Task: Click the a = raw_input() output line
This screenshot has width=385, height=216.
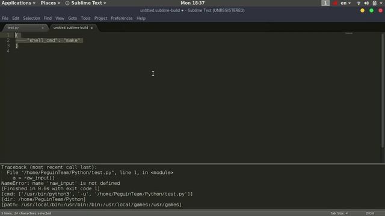Action: coord(34,178)
